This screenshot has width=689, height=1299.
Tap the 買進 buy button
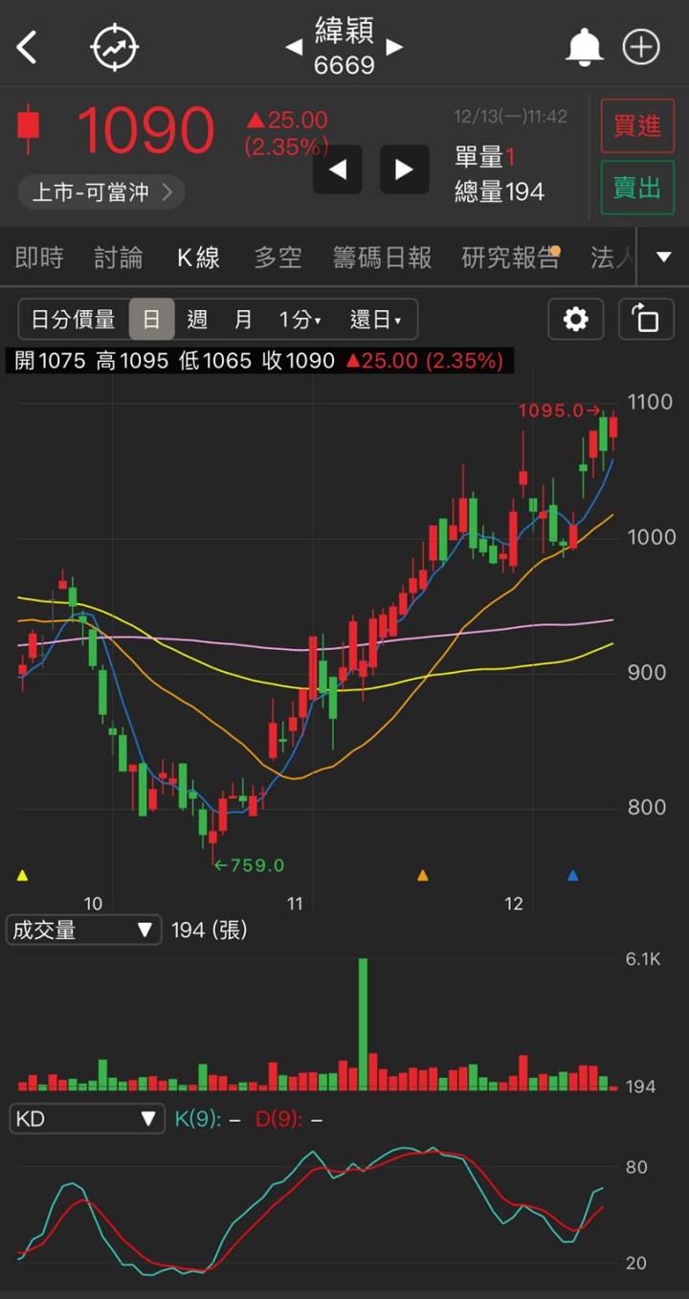tap(637, 125)
